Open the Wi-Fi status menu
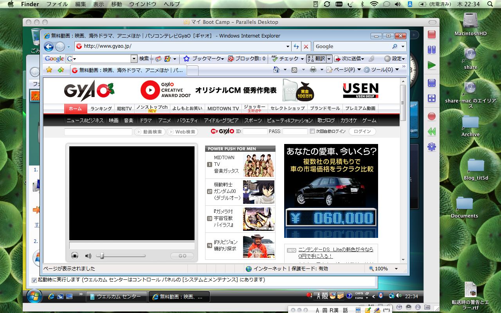The height and width of the screenshot is (313, 501). (374, 4)
